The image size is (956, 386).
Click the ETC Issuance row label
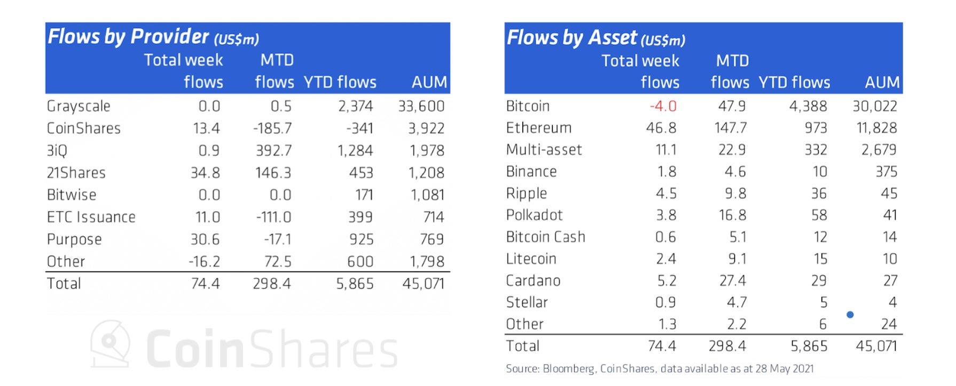[x=91, y=217]
